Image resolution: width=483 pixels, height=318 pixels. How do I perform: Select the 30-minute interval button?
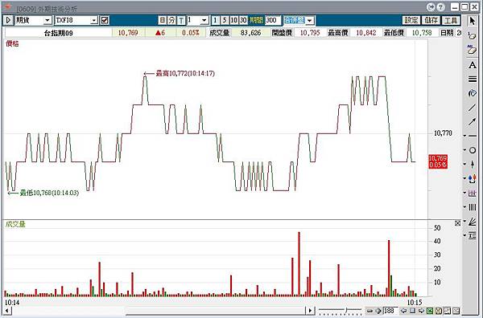coord(243,20)
